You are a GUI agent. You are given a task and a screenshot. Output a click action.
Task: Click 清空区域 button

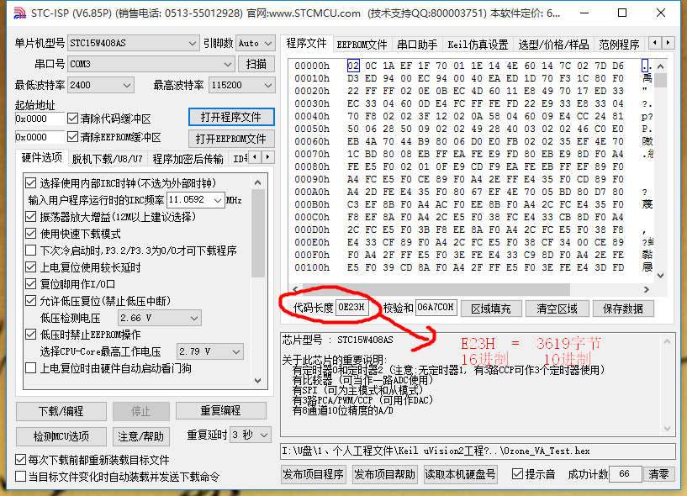coord(557,309)
